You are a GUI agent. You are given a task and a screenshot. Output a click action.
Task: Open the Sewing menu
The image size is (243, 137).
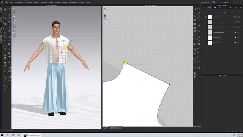pyautogui.click(x=36, y=2)
